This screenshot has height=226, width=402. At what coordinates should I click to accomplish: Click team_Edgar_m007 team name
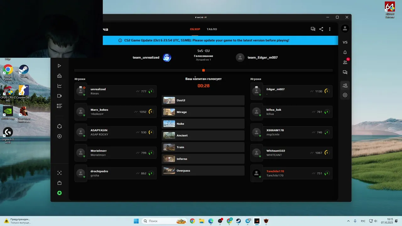(x=263, y=57)
